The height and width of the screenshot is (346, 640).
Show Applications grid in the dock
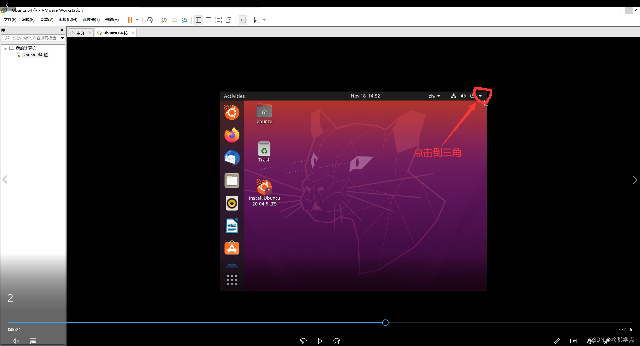pos(232,280)
